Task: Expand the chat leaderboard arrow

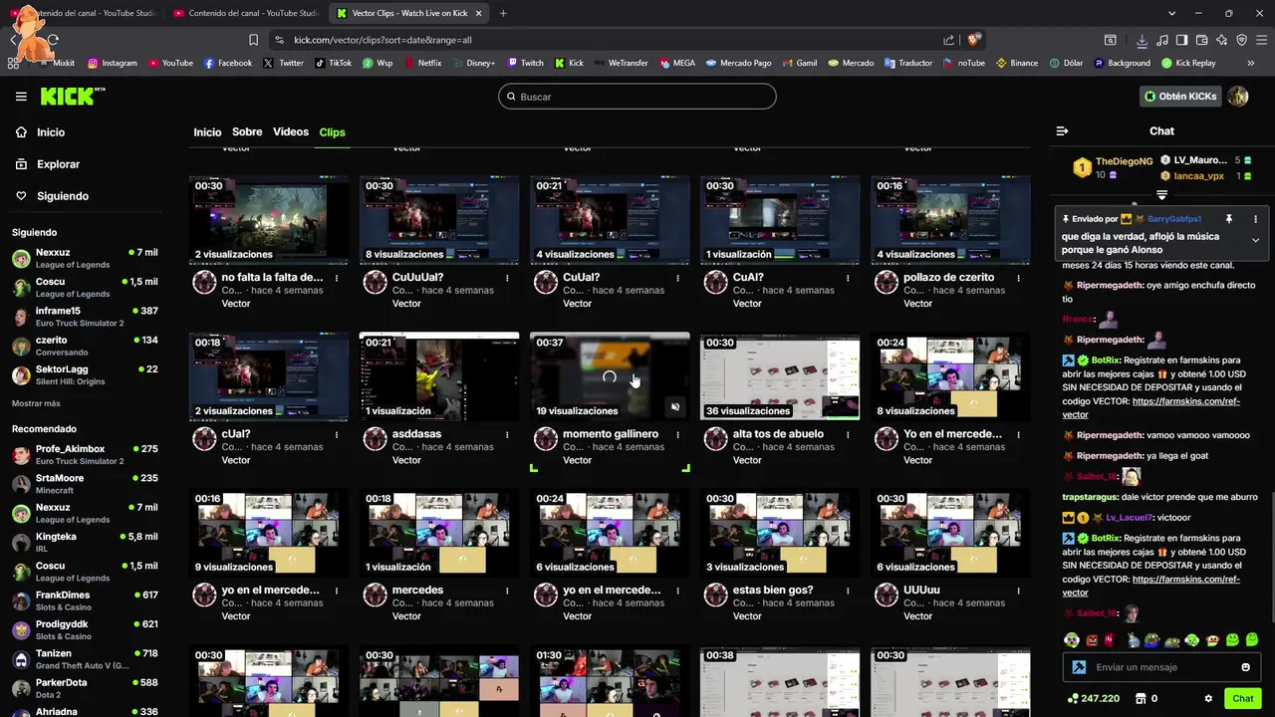Action: click(x=1161, y=195)
